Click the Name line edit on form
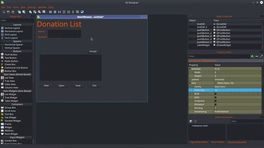The height and width of the screenshot is (148, 264). tap(64, 31)
